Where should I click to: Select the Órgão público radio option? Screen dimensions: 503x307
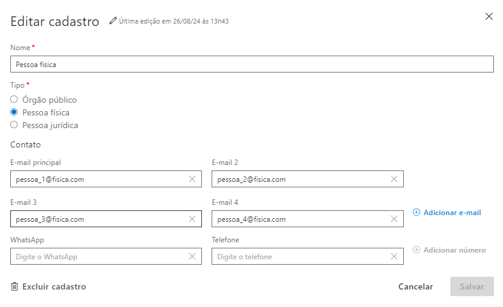14,100
